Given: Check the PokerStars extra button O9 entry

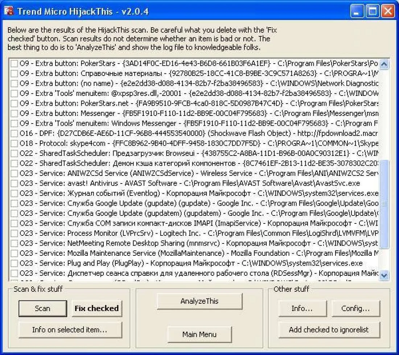Looking at the screenshot, I should coord(14,64).
